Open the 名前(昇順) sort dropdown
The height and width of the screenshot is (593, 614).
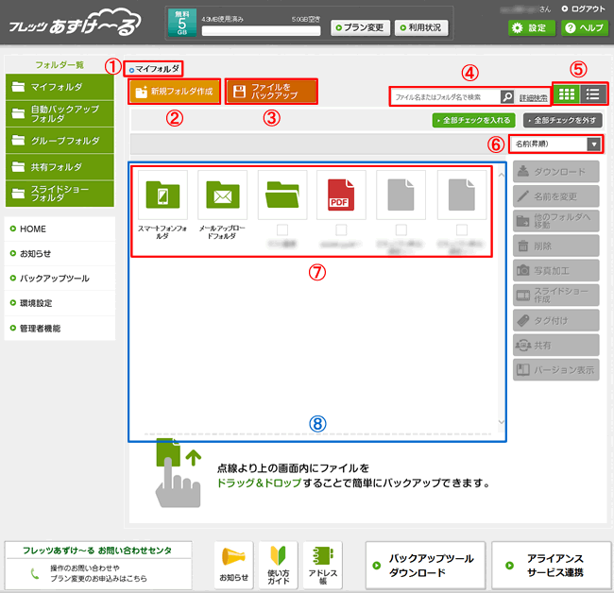click(x=555, y=144)
